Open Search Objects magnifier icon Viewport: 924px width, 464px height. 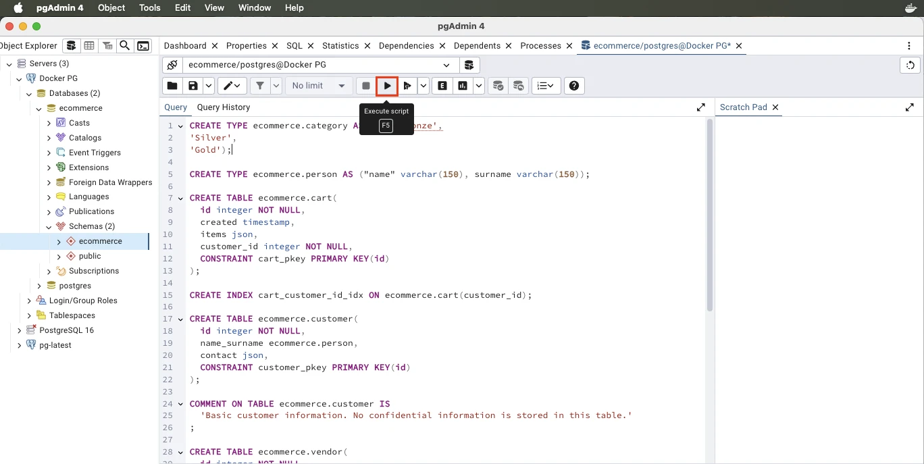pos(125,46)
